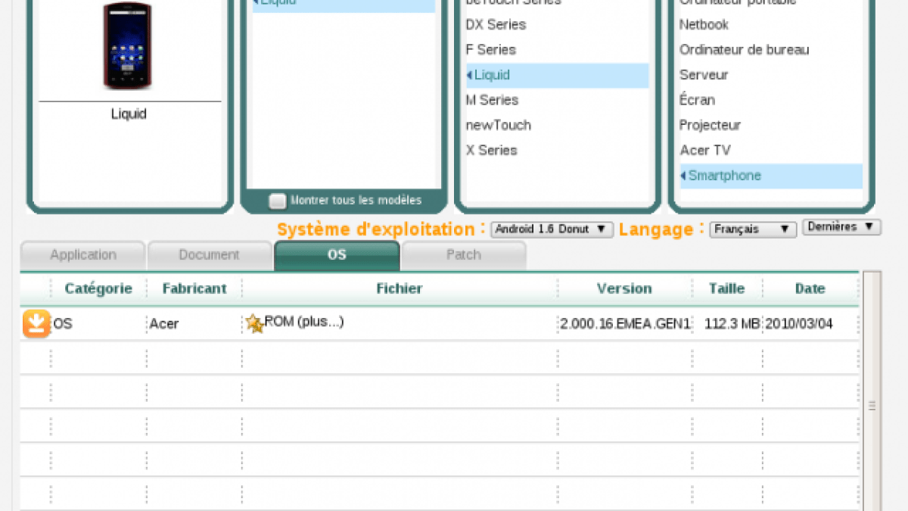This screenshot has height=511, width=908.
Task: Pick Netbook from the category list
Action: 704,24
